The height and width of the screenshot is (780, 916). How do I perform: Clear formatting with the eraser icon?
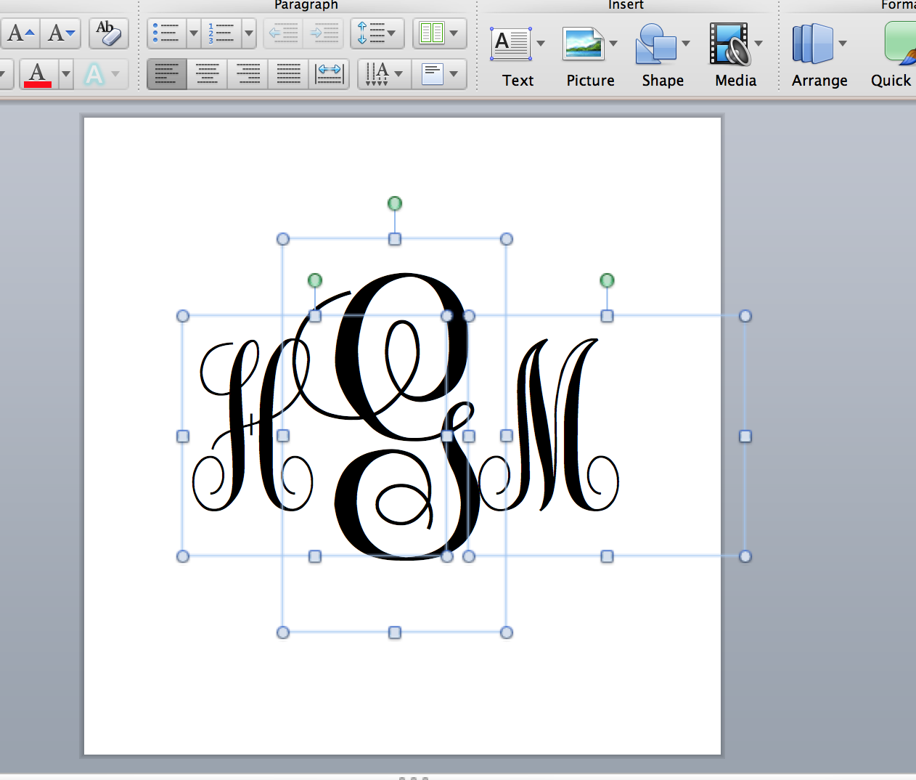click(x=108, y=33)
